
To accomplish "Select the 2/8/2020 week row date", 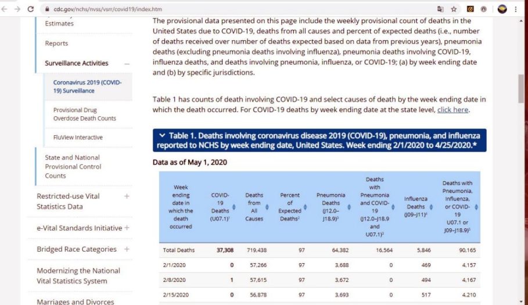I will (x=174, y=280).
